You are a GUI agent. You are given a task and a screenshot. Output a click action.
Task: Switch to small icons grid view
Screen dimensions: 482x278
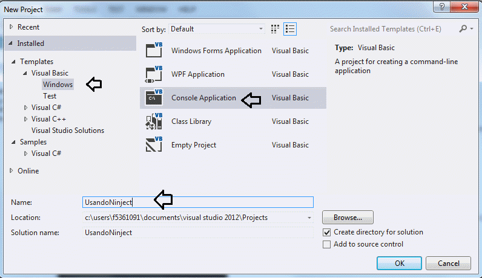275,29
